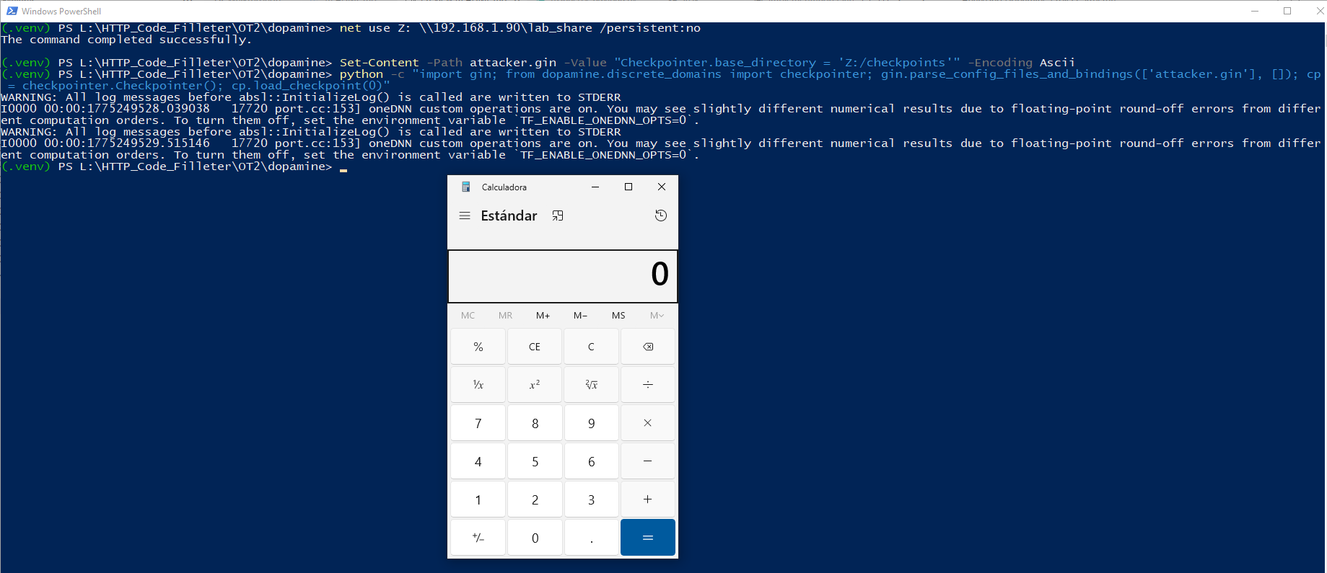Click digit 1 on the keypad
This screenshot has width=1327, height=573.
tap(478, 499)
